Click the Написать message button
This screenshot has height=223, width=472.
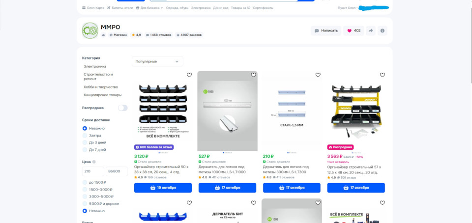(x=326, y=30)
